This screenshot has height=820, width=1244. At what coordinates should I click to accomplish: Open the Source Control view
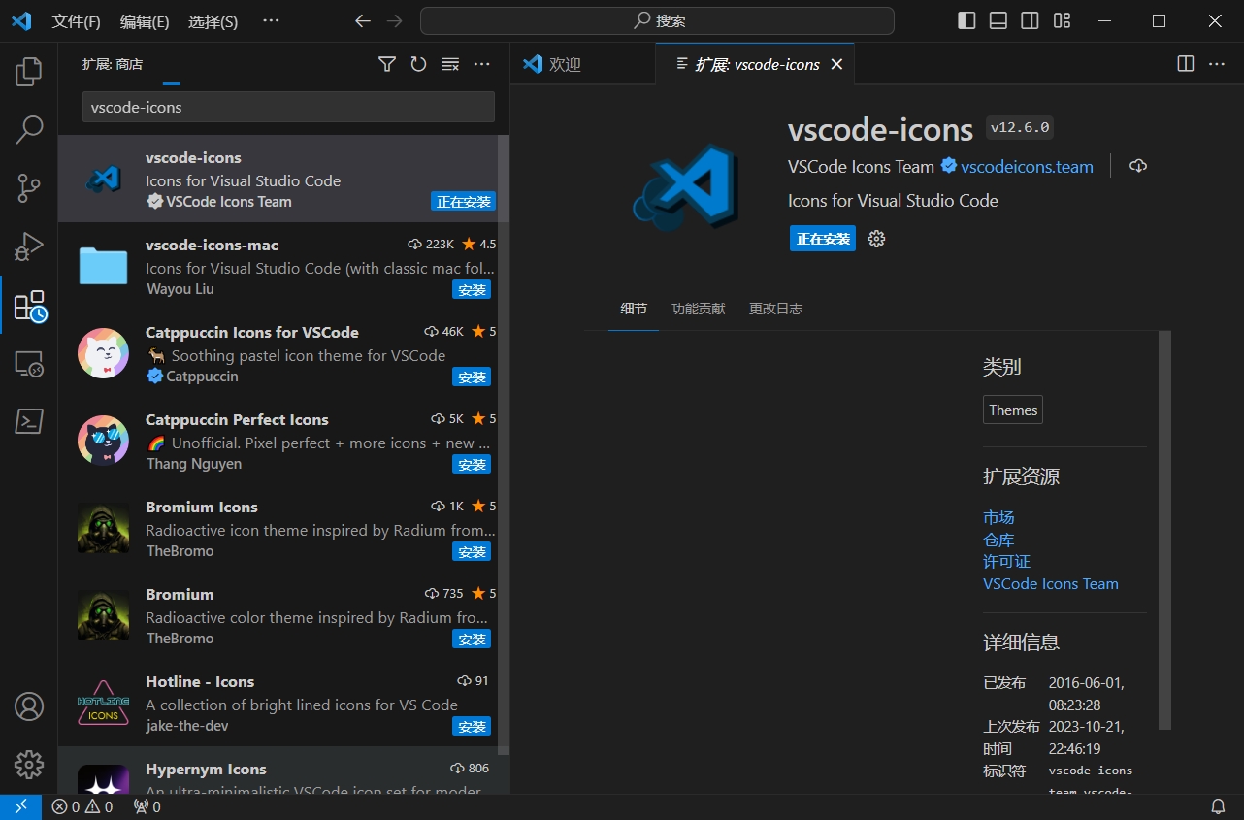29,187
